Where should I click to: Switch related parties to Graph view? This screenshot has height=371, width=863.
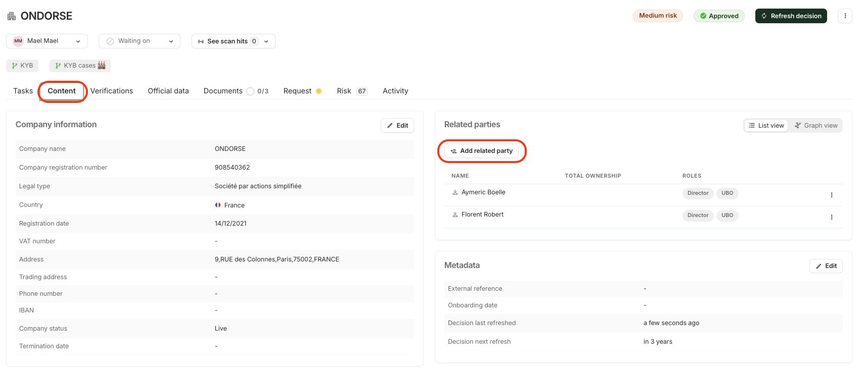pyautogui.click(x=816, y=126)
